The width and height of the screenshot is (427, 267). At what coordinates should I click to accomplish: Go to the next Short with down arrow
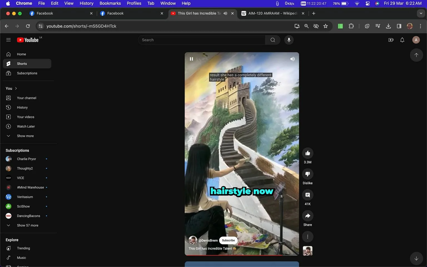(416, 258)
